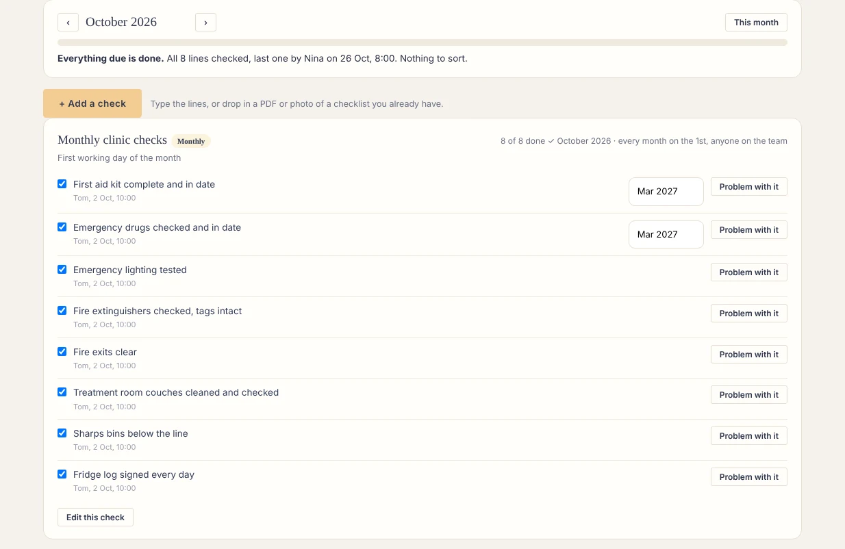Report problem with Sharps bins
Screen dimensions: 845x549
coord(749,436)
